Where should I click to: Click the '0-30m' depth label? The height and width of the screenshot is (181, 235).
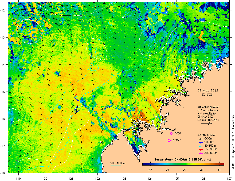click(208, 139)
